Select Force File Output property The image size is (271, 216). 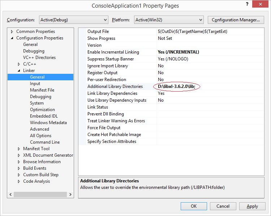pyautogui.click(x=104, y=128)
